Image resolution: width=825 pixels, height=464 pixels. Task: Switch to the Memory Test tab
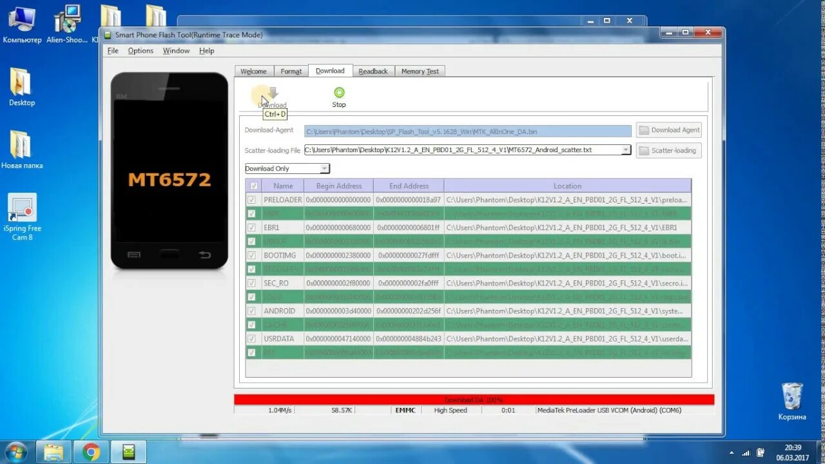click(420, 72)
